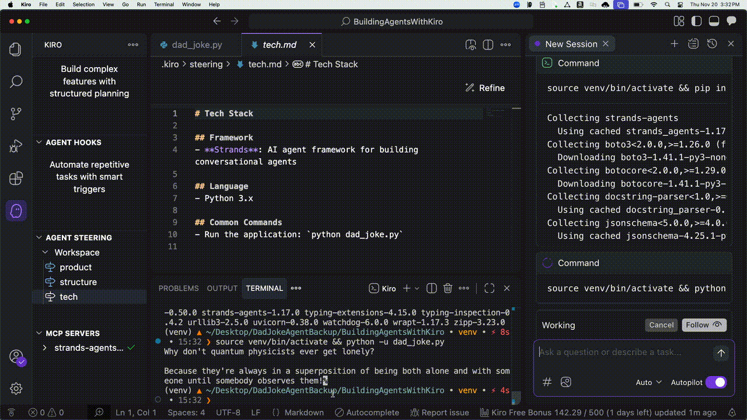Viewport: 747px width, 420px height.
Task: Click the chat input field
Action: click(x=623, y=352)
